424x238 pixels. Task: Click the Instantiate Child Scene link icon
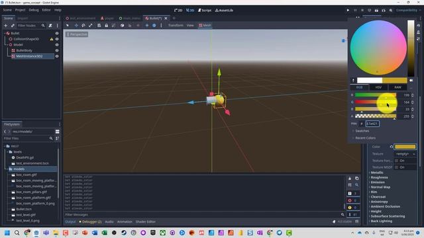(x=13, y=26)
